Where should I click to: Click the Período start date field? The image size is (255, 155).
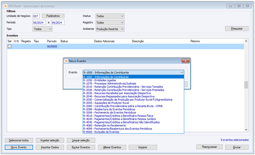pyautogui.click(x=39, y=23)
